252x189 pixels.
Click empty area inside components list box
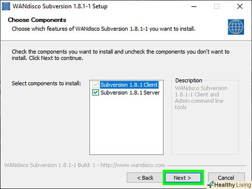click(x=126, y=128)
